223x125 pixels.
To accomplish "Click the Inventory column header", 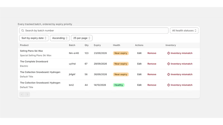I will [171, 45].
